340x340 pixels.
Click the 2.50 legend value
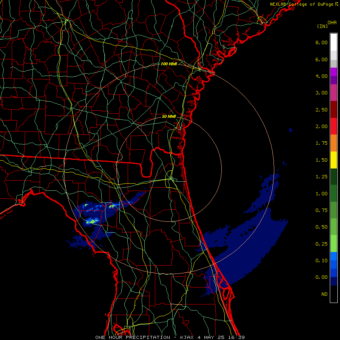coord(321,110)
